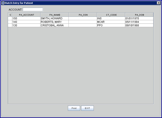Click the EXIT button
Viewport: 162px width, 118px height.
[87, 108]
